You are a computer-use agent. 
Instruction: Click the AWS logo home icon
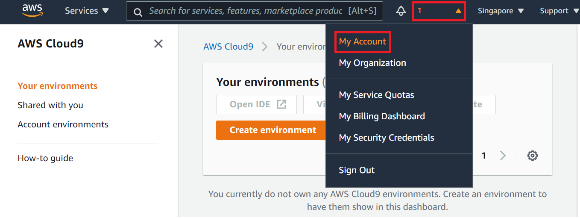click(32, 10)
